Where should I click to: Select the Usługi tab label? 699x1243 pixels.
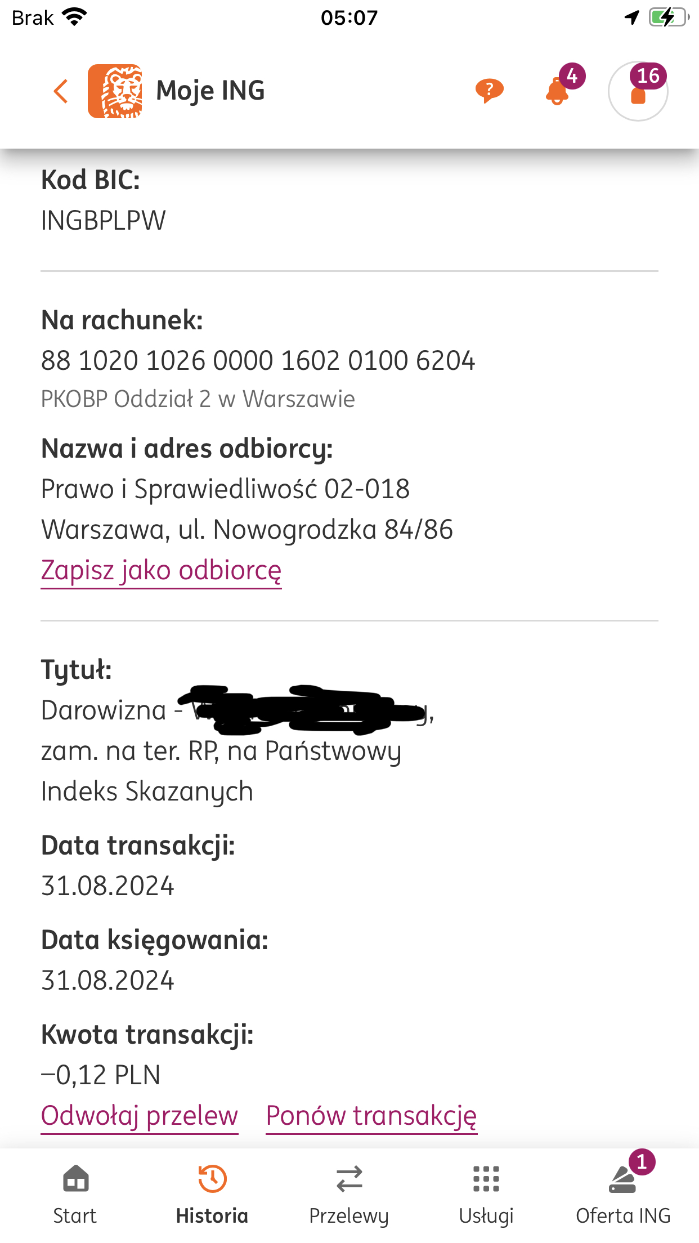click(486, 1216)
